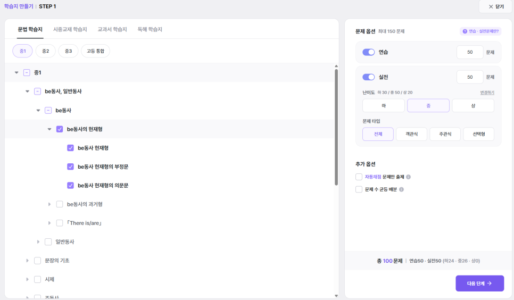Switch to the 교과서 학습지 tab
The image size is (514, 300).
click(x=112, y=29)
